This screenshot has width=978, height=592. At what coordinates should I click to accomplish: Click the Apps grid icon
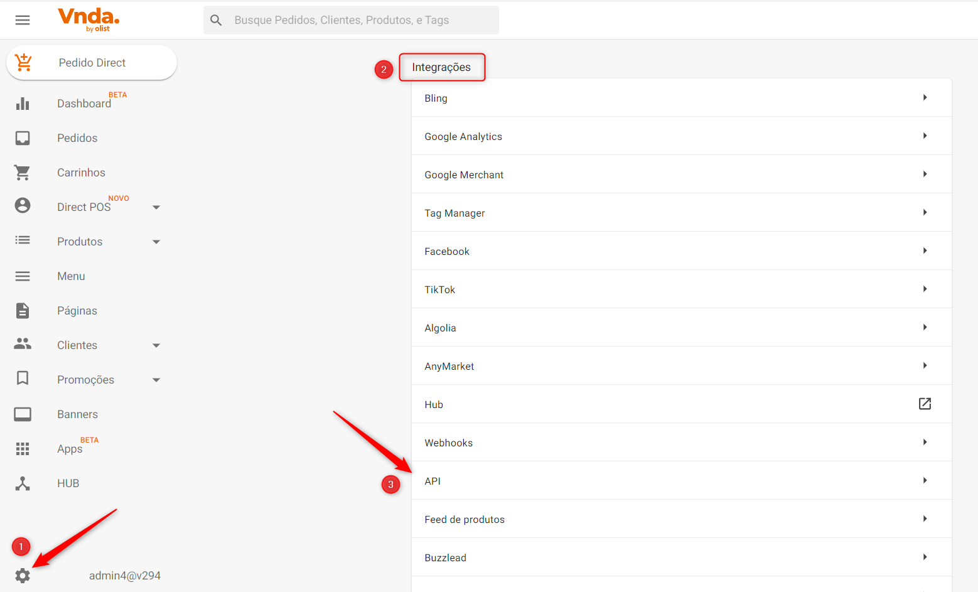click(x=23, y=449)
